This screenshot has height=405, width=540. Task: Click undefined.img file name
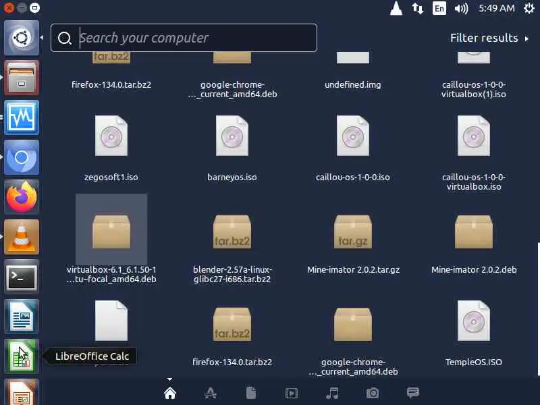353,85
